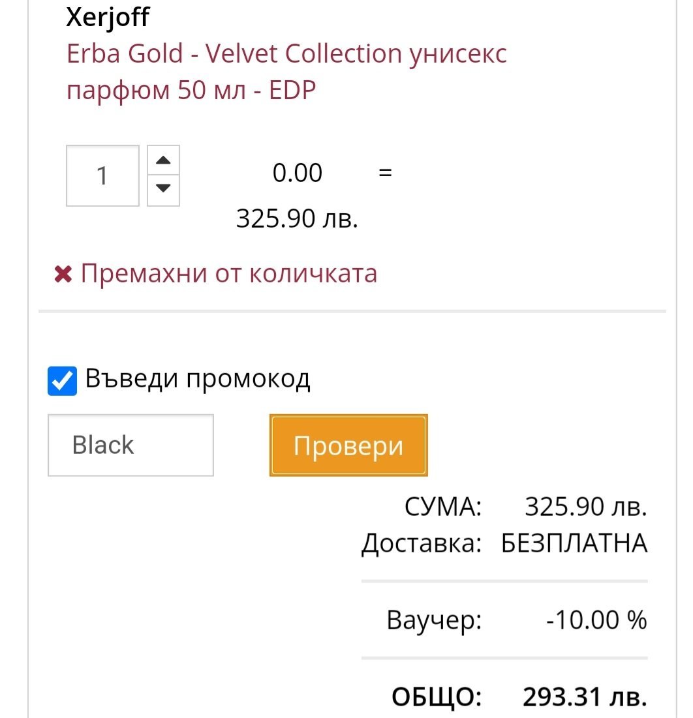
Task: Click the Xerjoff brand name
Action: pos(108,18)
